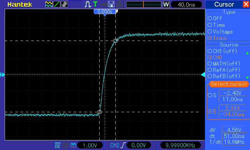The width and height of the screenshot is (250, 150).
Task: Click the 1/dt 19.6MHz readout
Action: (x=234, y=142)
